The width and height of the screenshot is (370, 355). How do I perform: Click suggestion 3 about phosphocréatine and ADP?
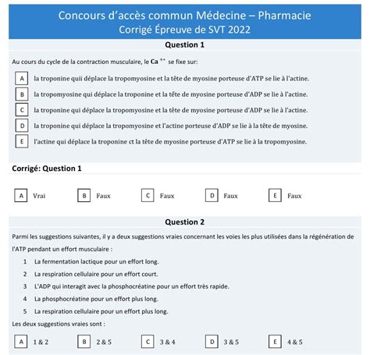tap(132, 286)
